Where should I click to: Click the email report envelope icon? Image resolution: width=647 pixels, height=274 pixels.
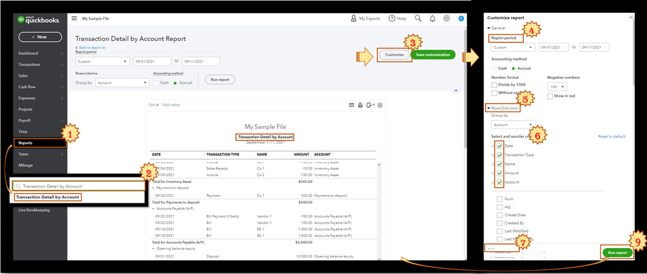point(351,105)
